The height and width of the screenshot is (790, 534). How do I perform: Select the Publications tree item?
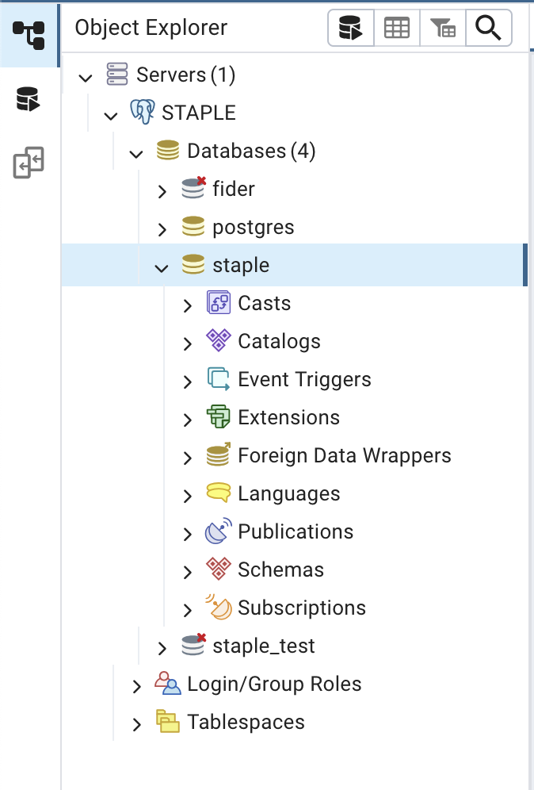coord(296,531)
